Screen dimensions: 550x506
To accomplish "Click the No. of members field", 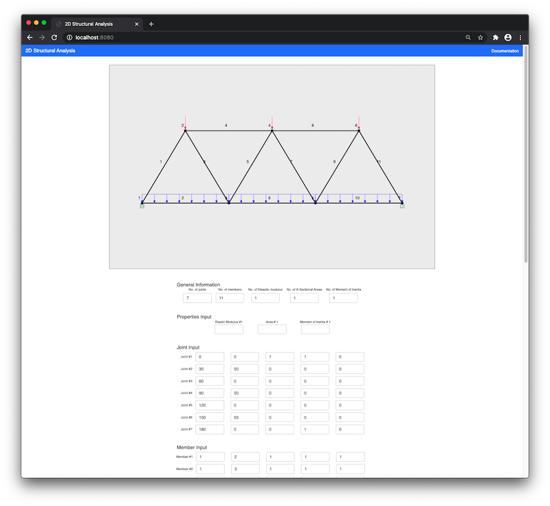I will [230, 298].
